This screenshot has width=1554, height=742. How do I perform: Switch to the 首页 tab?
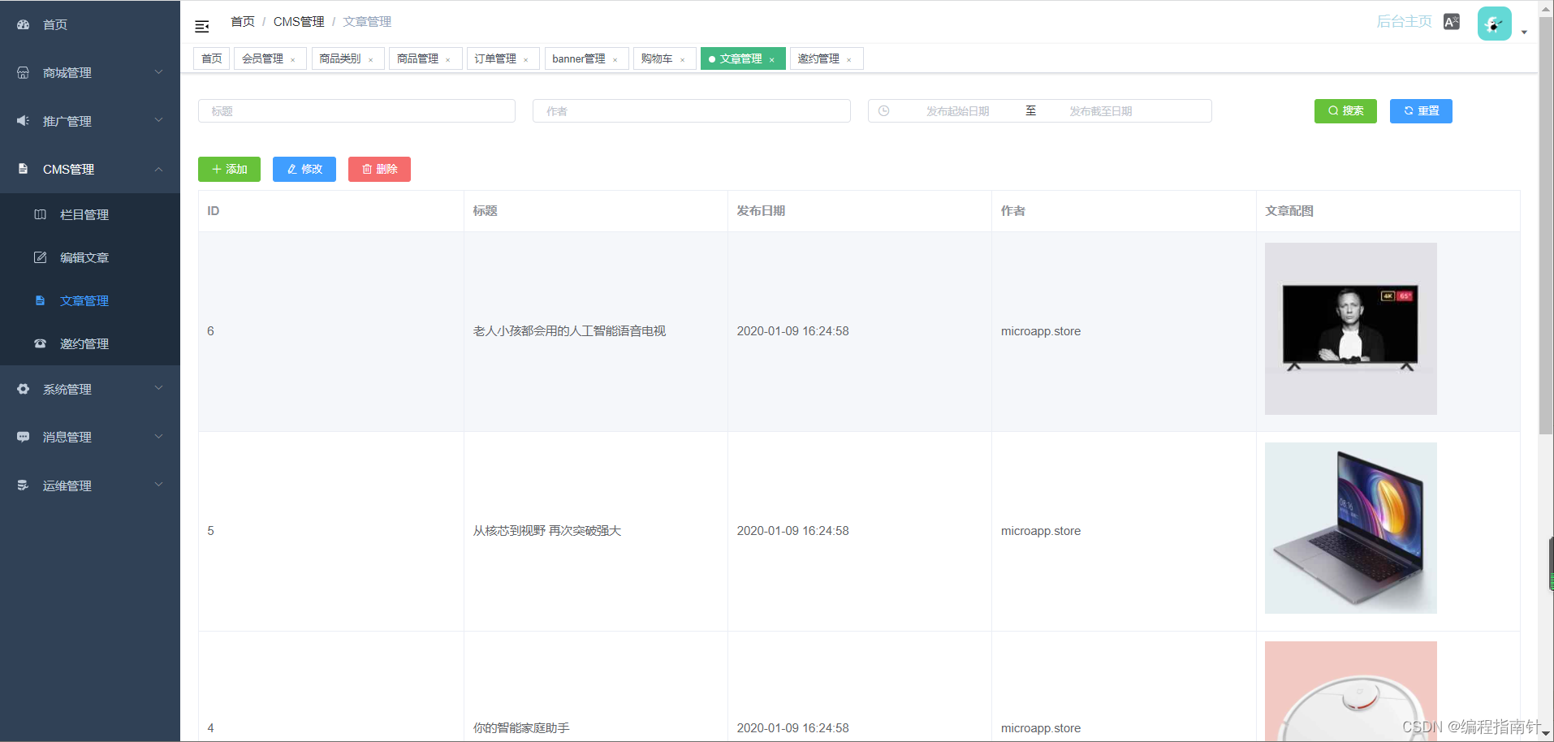(212, 58)
